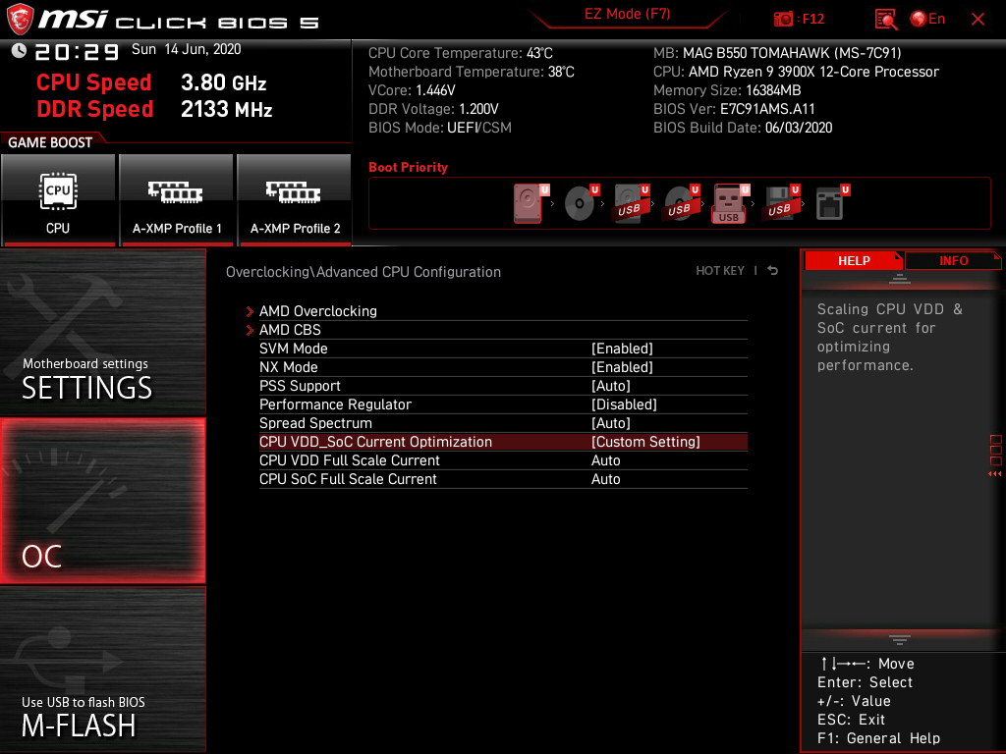Open the HOT KEY list
Viewport: 1006px width, 754px height.
point(720,271)
